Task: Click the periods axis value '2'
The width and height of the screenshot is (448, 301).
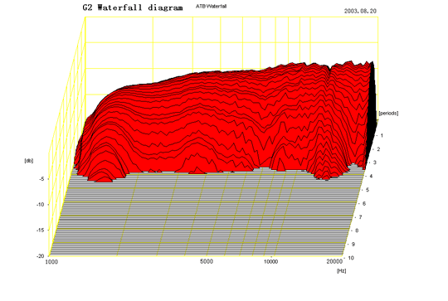Action: (378, 149)
